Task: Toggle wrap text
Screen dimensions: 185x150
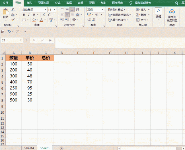Action: [x=77, y=10]
